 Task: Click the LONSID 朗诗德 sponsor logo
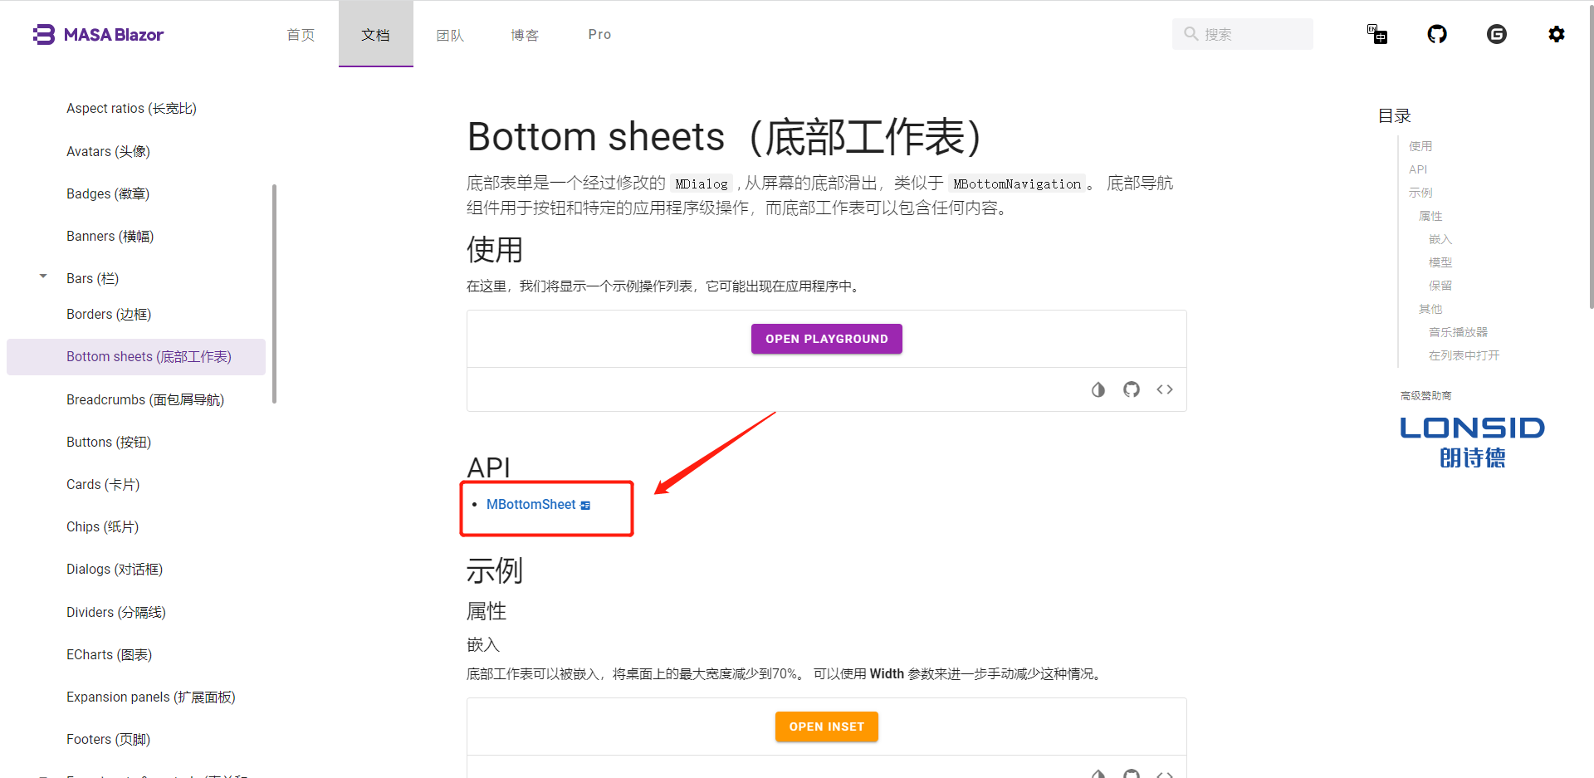tap(1472, 443)
